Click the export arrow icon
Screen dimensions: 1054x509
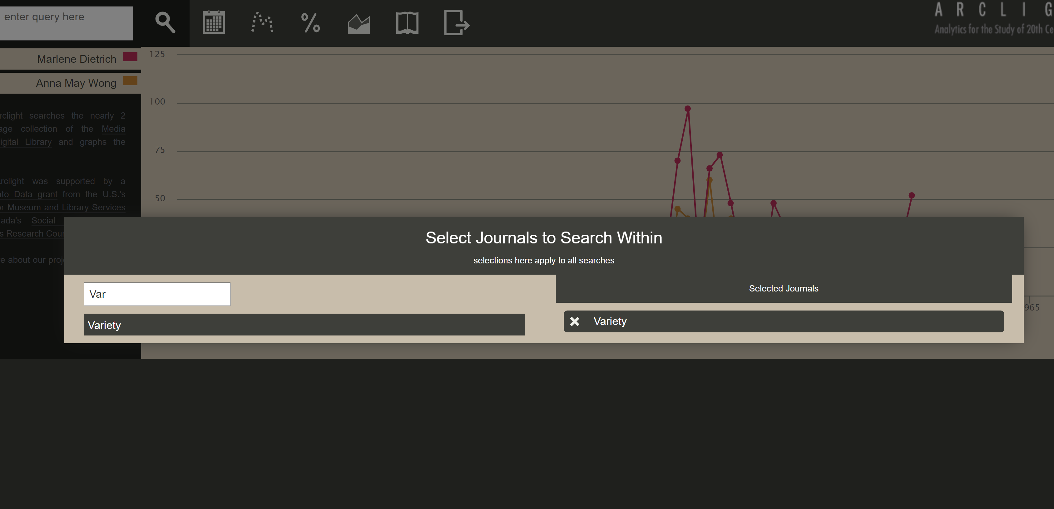pyautogui.click(x=456, y=23)
